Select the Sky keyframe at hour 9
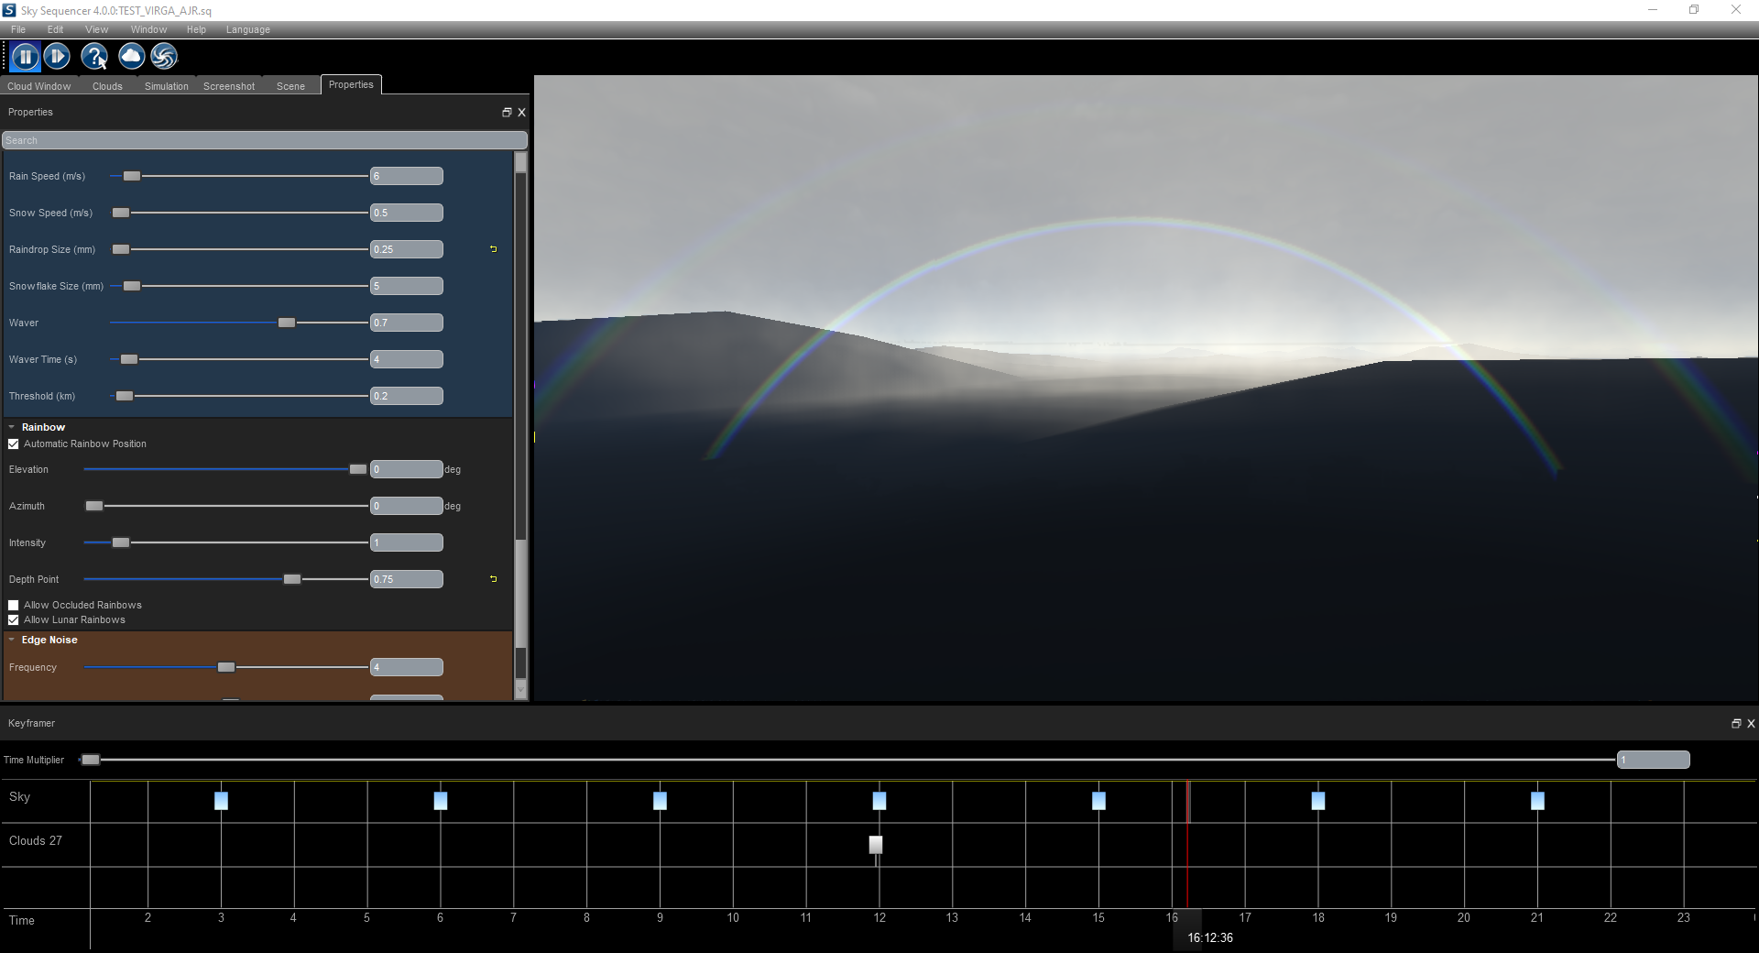 point(660,801)
